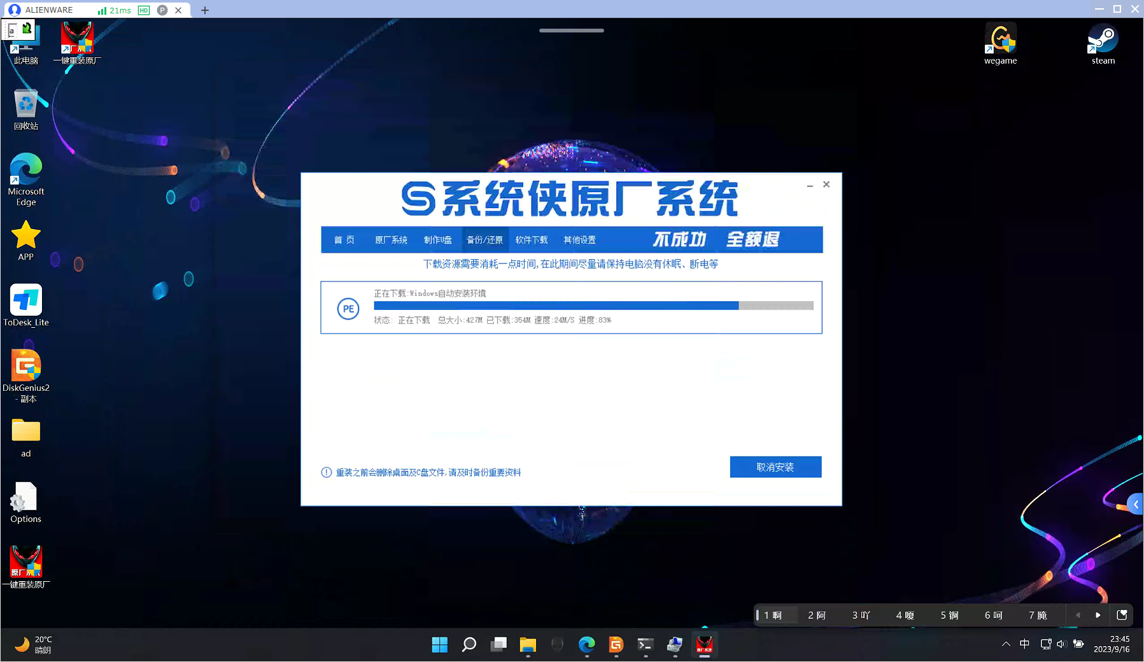
Task: Launch wegame from desktop
Action: coord(1000,43)
